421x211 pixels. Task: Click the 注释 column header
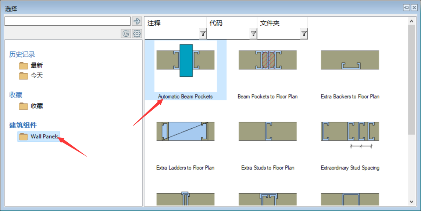tap(154, 23)
